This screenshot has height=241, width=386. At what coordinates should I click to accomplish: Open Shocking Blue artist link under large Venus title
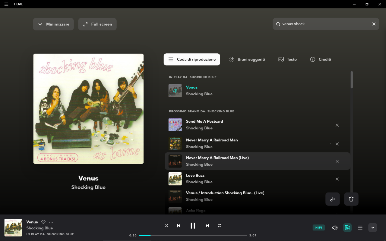[x=88, y=187]
